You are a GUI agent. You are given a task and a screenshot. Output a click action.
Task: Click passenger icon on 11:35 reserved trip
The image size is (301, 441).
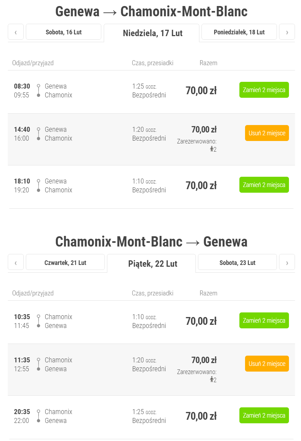point(212,380)
